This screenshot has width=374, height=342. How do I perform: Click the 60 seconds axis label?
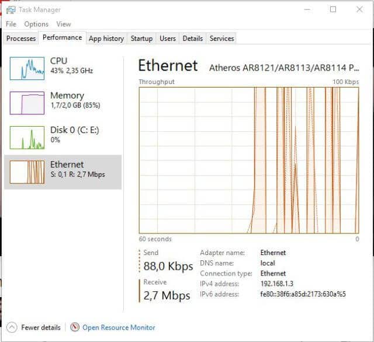tap(155, 239)
